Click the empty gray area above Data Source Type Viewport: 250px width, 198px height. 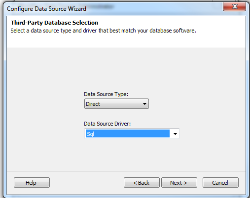coord(126,69)
